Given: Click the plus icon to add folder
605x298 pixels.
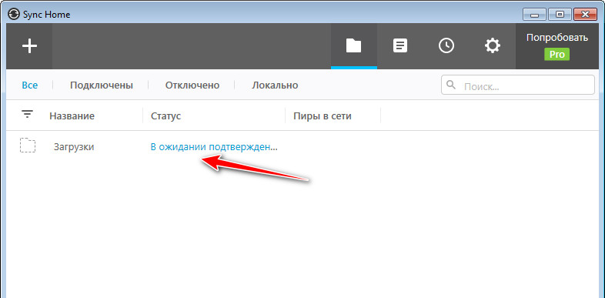Looking at the screenshot, I should click(x=29, y=46).
